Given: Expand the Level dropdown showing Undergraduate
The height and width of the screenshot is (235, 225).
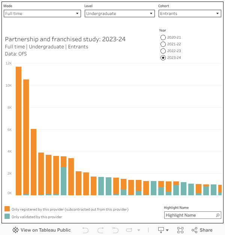Looking at the screenshot, I should coord(120,13).
